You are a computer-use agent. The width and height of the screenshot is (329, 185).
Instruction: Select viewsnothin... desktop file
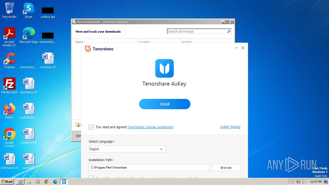click(x=48, y=37)
